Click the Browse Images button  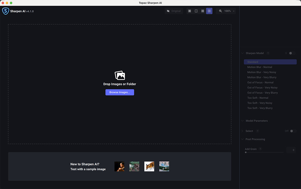pos(119,92)
